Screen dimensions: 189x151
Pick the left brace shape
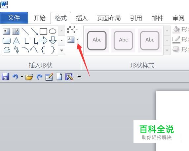(43, 50)
